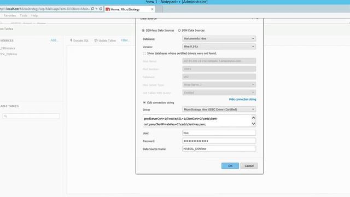Open the Help menu
Screen dimensions: 350x197
pyautogui.click(x=34, y=15)
